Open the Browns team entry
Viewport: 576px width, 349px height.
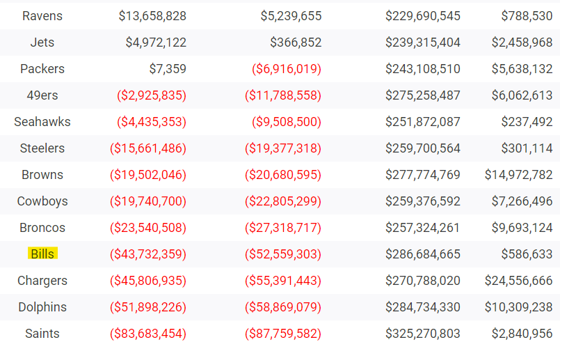[x=42, y=175]
